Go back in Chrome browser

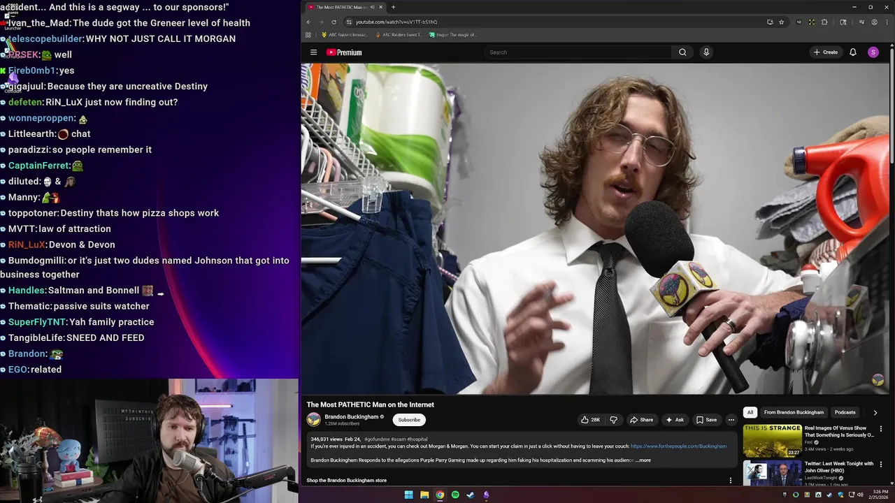point(308,22)
